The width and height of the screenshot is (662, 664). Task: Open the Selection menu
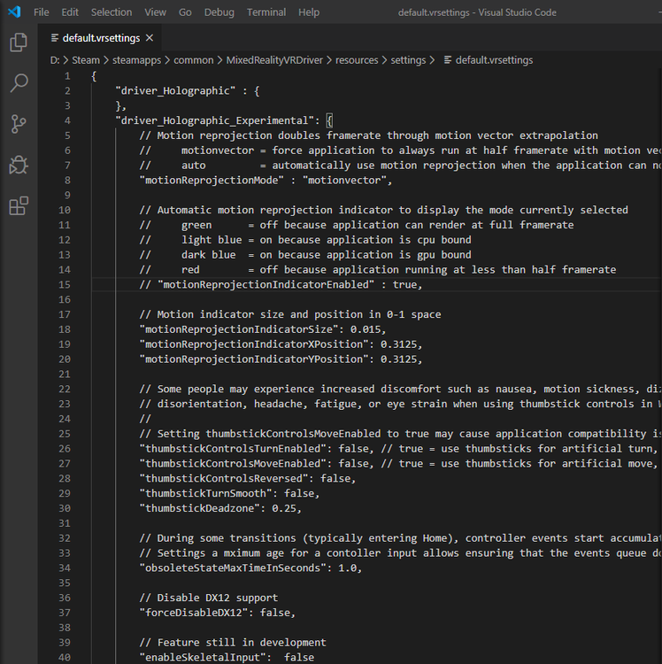pyautogui.click(x=112, y=12)
